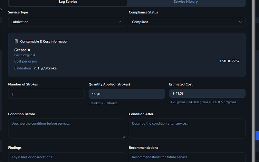Click the dialog's vertical scrollbar
The width and height of the screenshot is (259, 162).
[x=253, y=81]
